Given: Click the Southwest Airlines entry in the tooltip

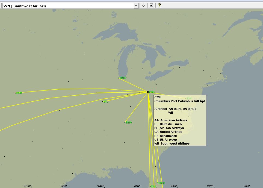Looking at the screenshot, I should click(172, 143).
